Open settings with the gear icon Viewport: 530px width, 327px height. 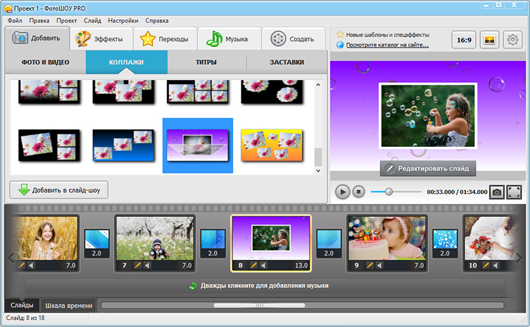512,40
